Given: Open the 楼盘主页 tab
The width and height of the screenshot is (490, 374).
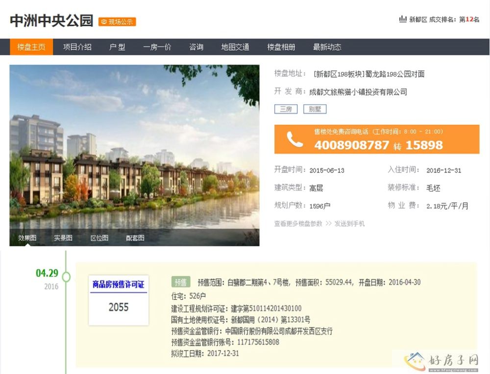Looking at the screenshot, I should click(x=31, y=47).
